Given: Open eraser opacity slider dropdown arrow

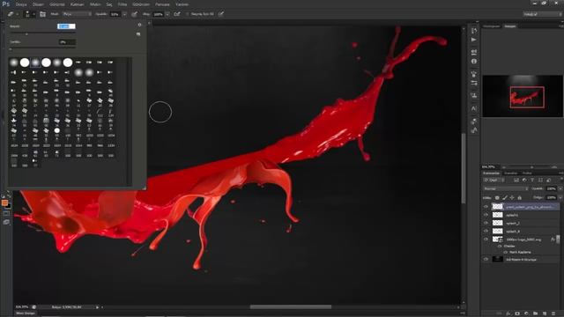Looking at the screenshot, I should click(x=124, y=14).
